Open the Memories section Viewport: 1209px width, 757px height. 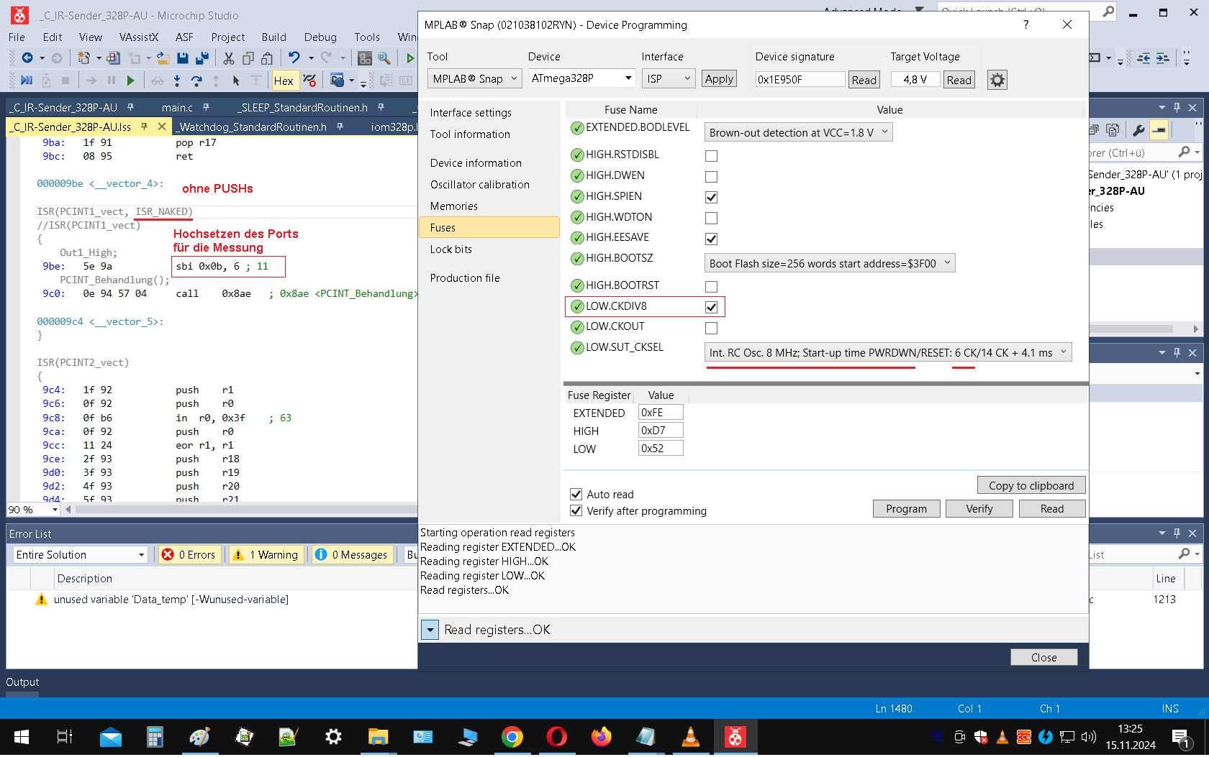coord(453,206)
